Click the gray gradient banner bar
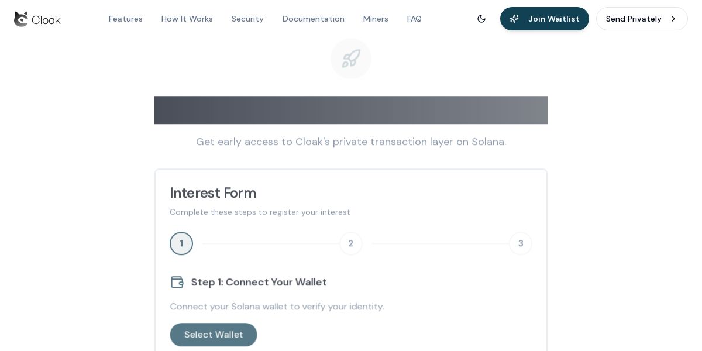702x351 pixels. coord(351,110)
